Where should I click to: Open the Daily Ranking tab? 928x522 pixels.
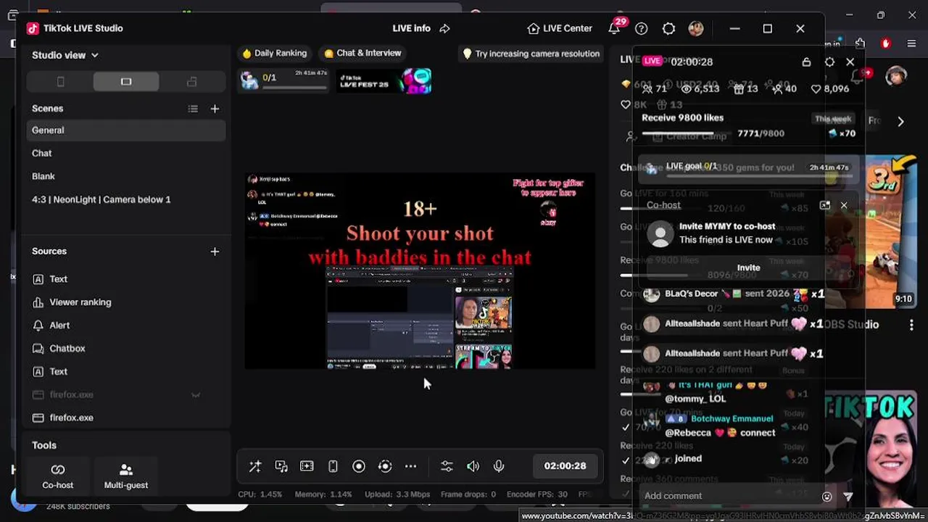pos(275,53)
